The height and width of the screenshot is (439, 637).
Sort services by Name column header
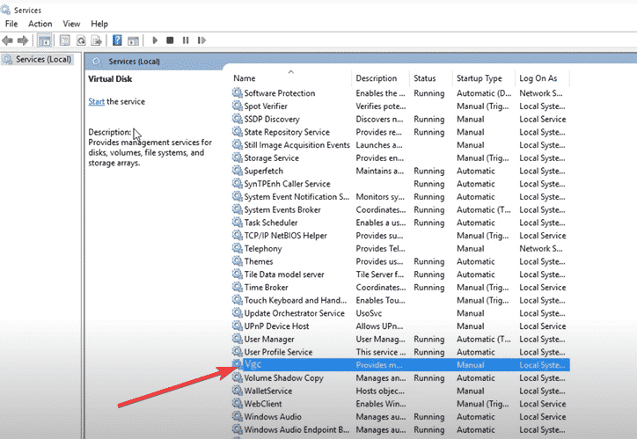coord(245,78)
